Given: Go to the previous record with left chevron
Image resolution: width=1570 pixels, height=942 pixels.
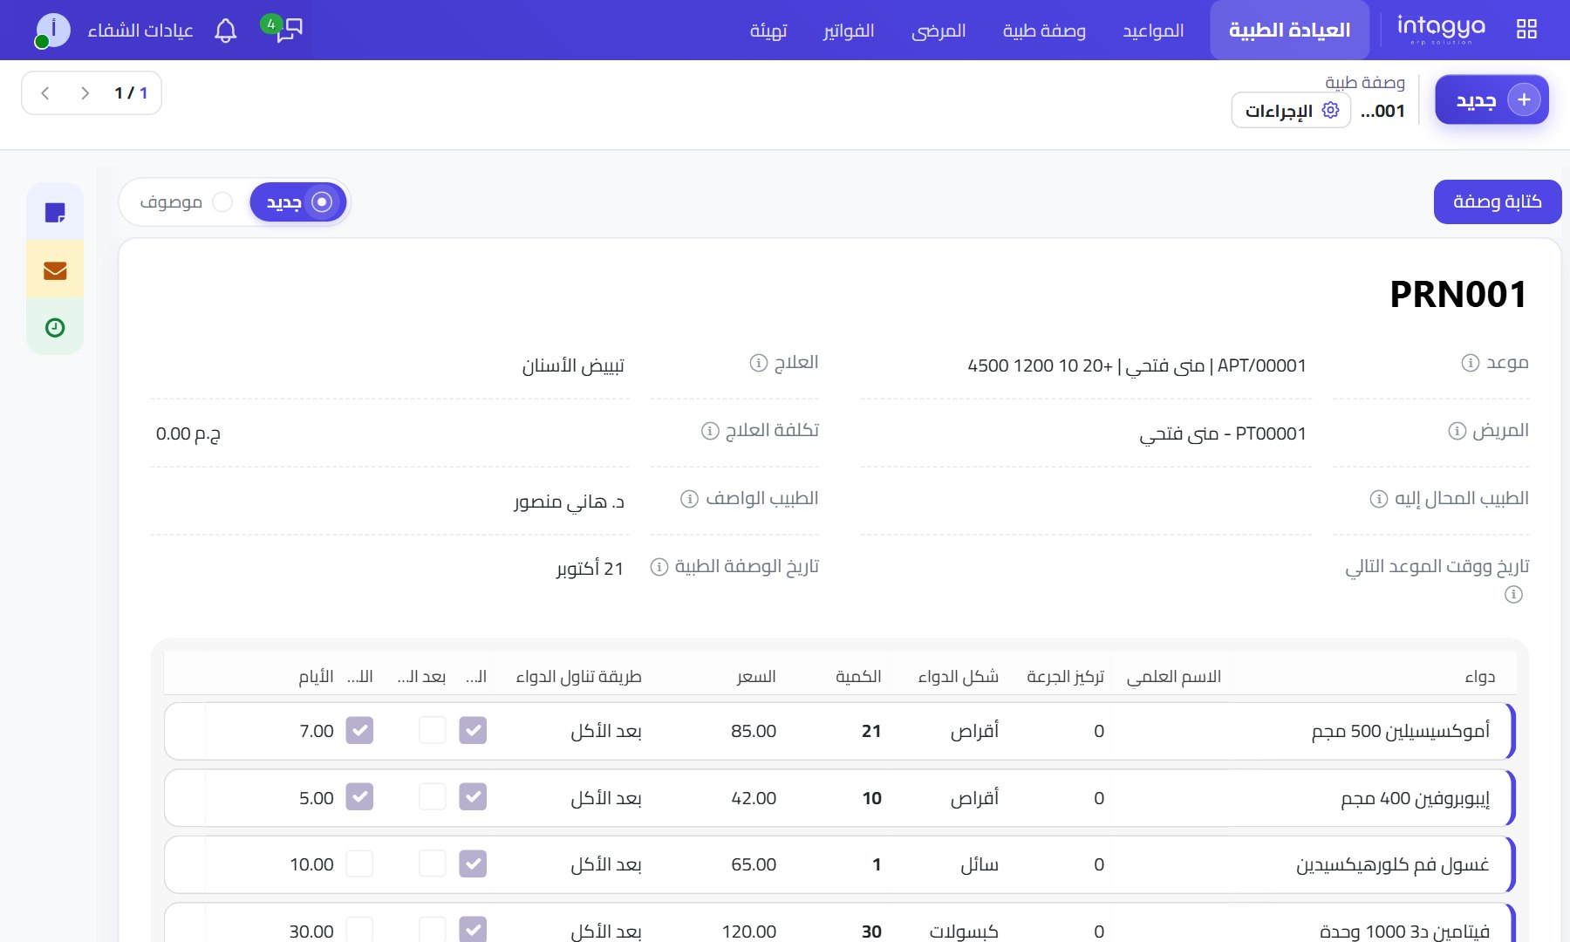Looking at the screenshot, I should (x=45, y=93).
